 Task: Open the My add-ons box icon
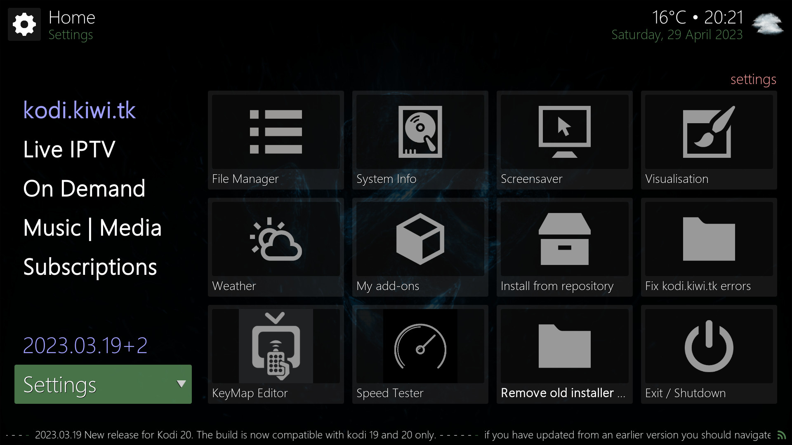coord(420,239)
